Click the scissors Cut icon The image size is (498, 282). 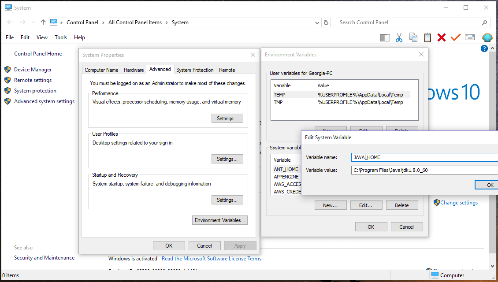[x=399, y=38]
